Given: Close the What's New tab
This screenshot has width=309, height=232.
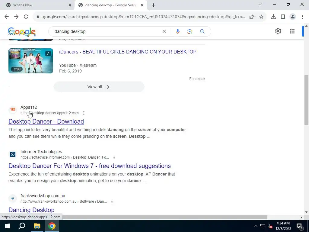Looking at the screenshot, I should [x=70, y=5].
